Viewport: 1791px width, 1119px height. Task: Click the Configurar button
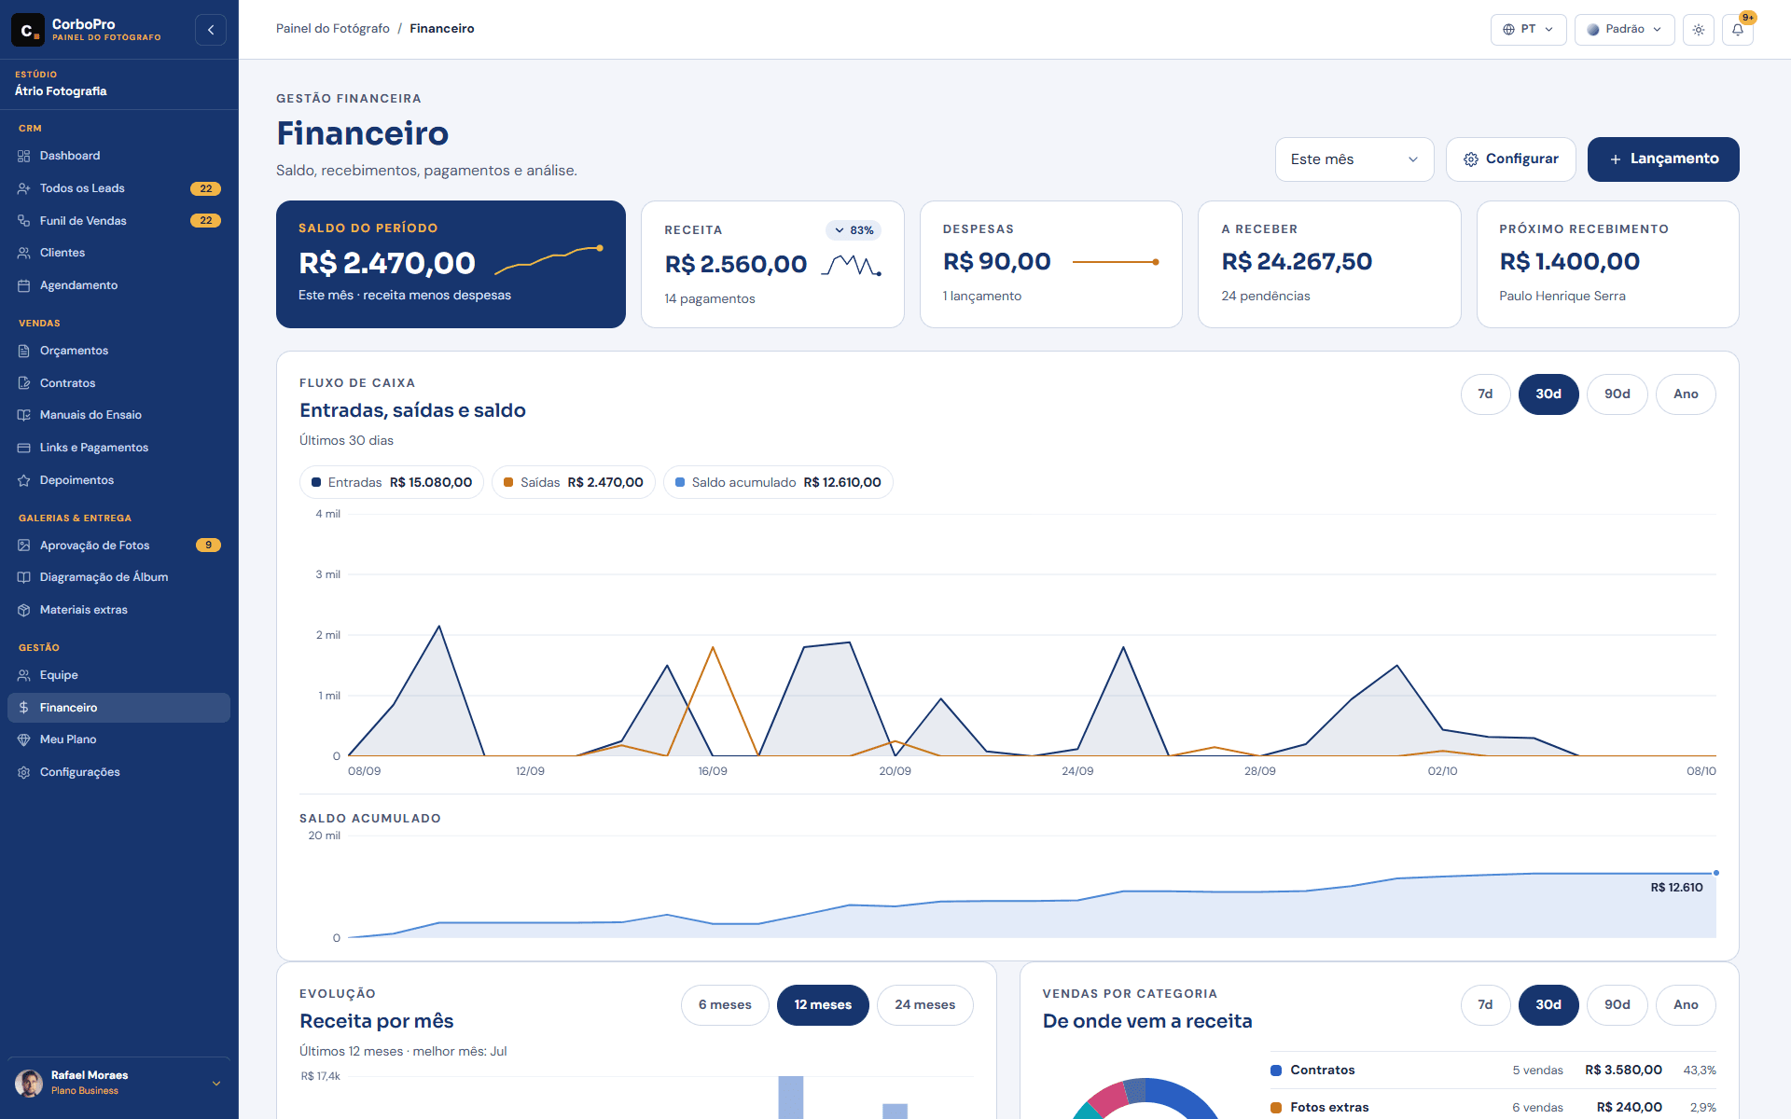1510,159
